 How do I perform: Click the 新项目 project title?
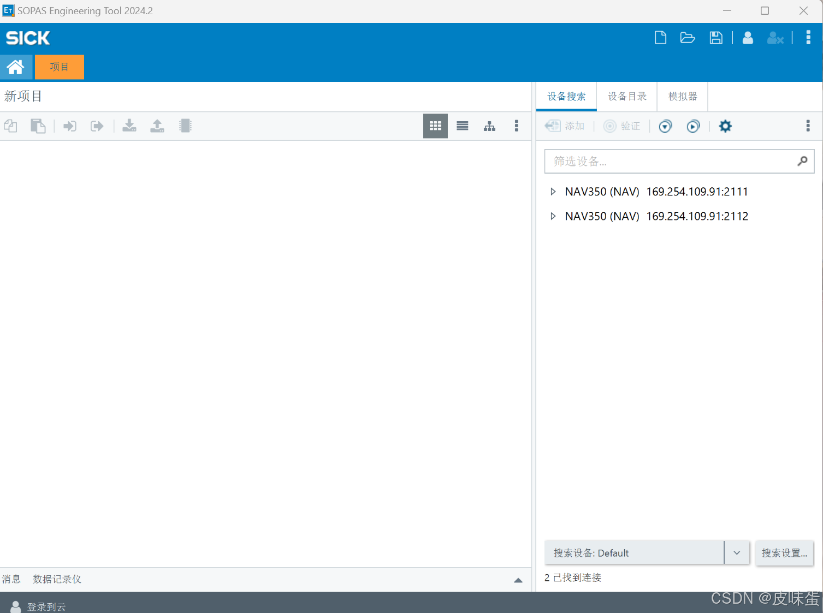tap(23, 97)
